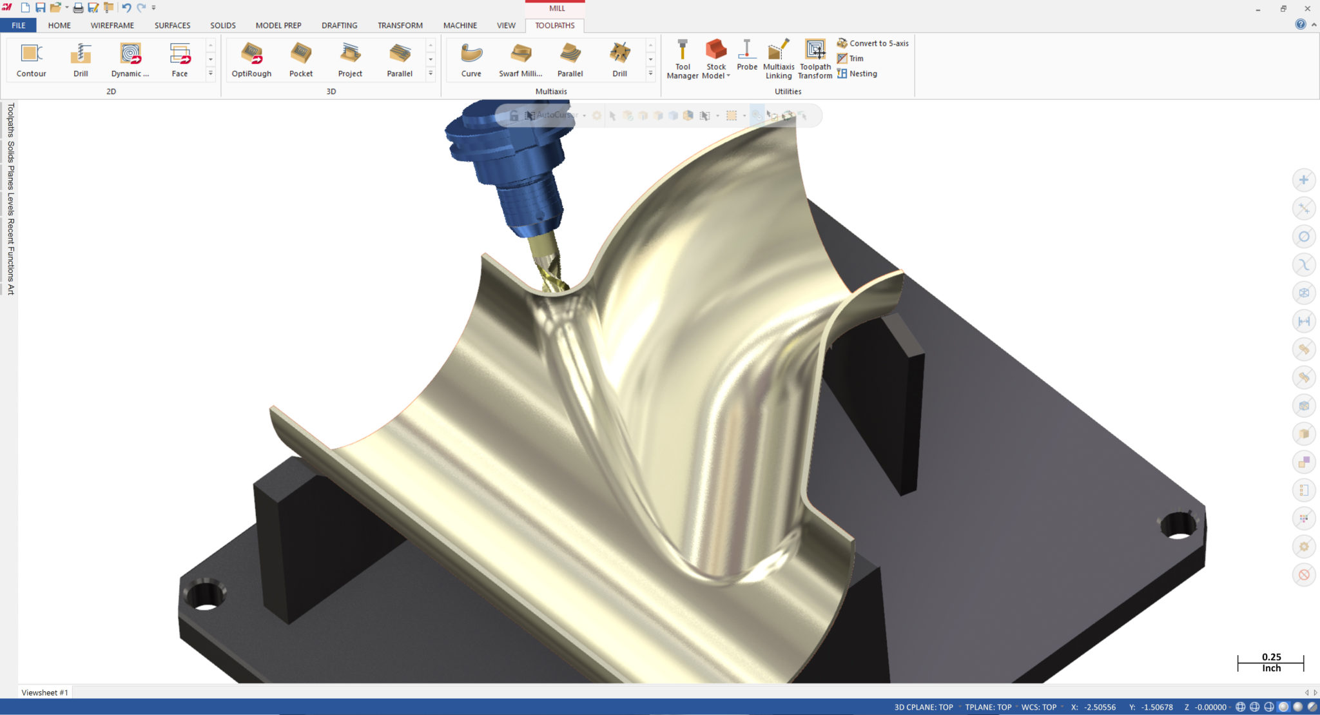Viewport: 1320px width, 715px height.
Task: Open the FILE menu
Action: [x=18, y=25]
